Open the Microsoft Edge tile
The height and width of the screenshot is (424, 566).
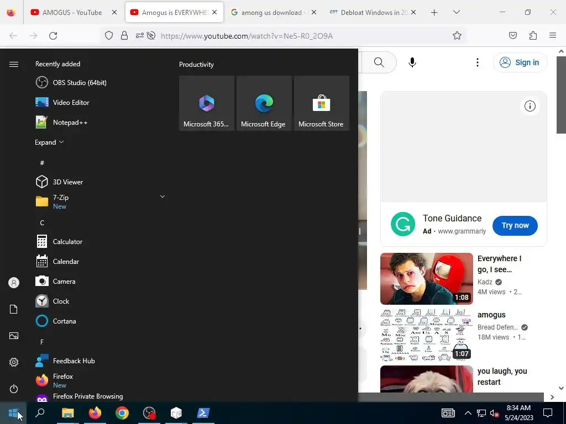(x=264, y=103)
